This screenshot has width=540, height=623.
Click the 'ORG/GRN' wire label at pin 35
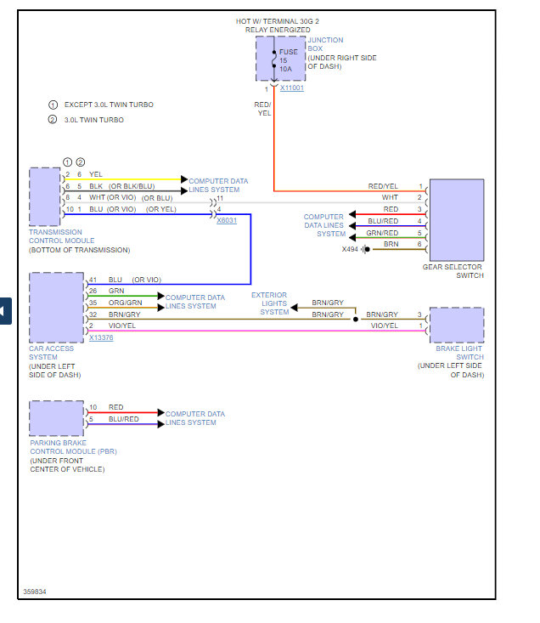click(125, 303)
